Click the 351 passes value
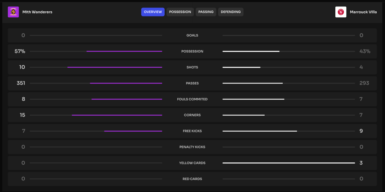 (21, 83)
